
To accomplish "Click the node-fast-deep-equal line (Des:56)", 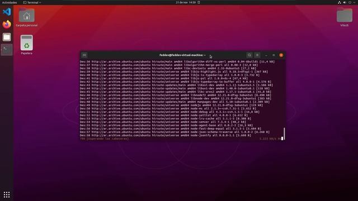I will click(170, 128).
